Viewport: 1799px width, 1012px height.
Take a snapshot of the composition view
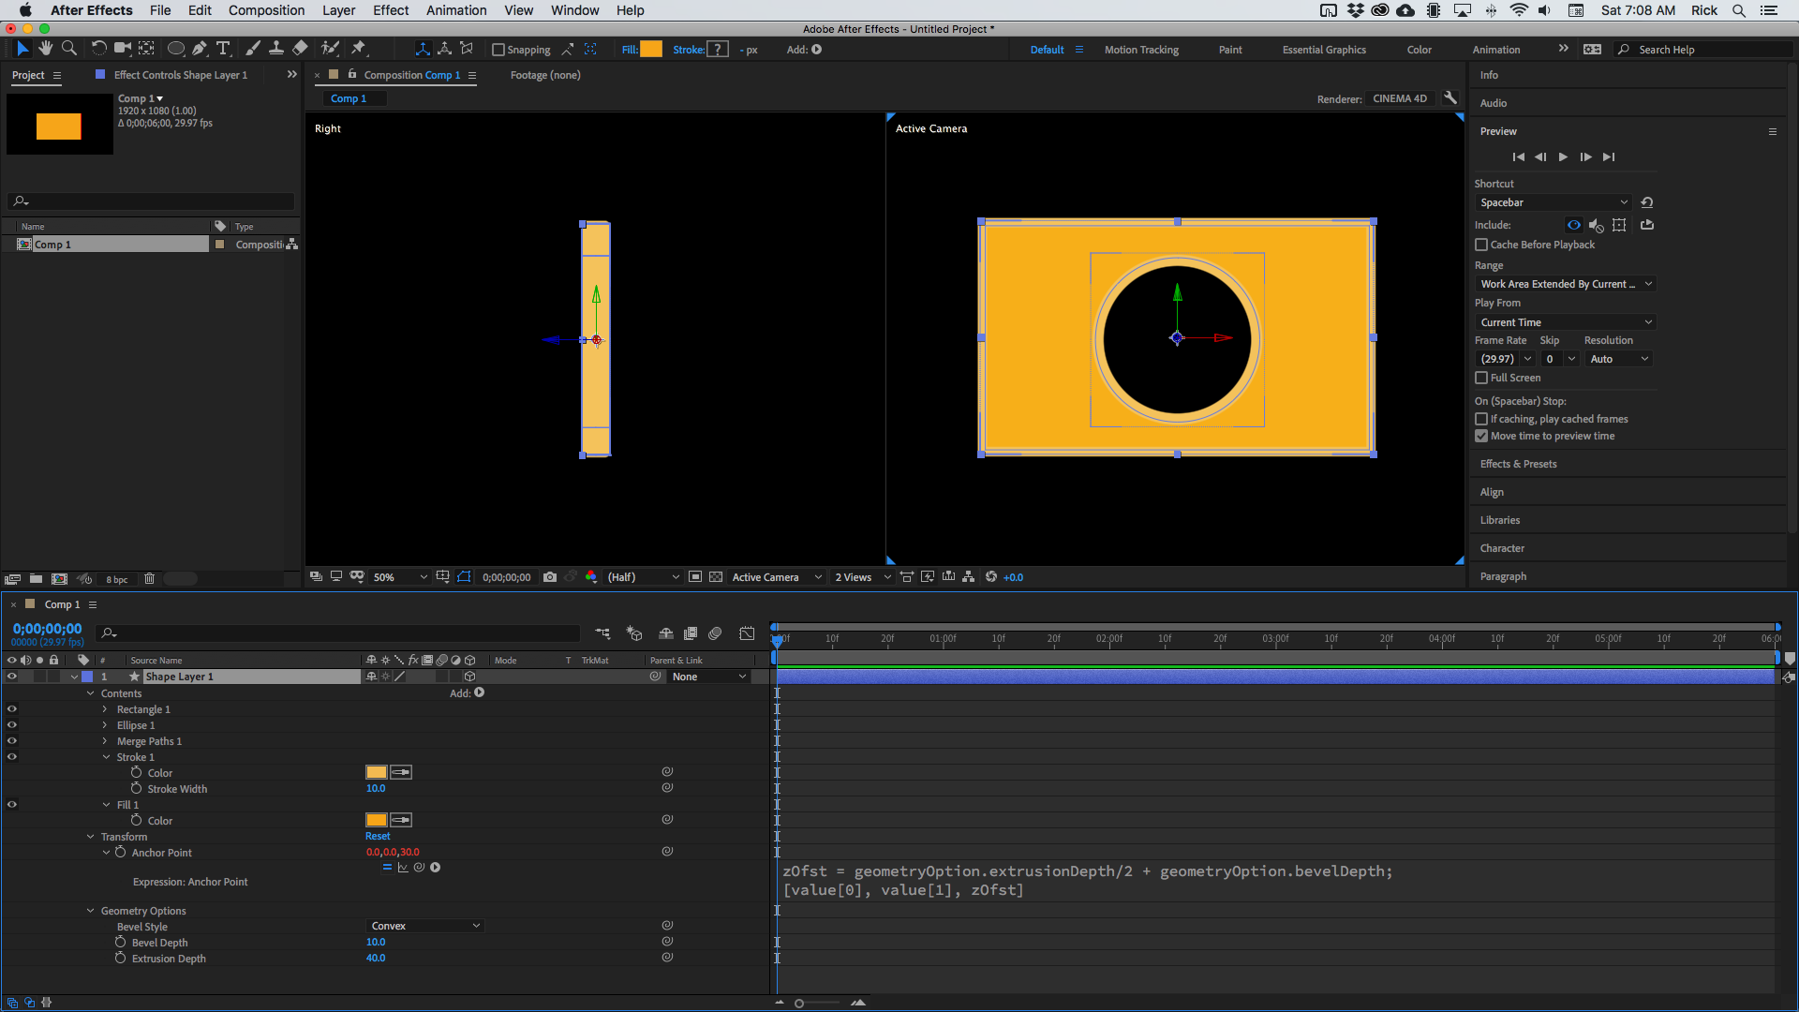click(x=550, y=577)
